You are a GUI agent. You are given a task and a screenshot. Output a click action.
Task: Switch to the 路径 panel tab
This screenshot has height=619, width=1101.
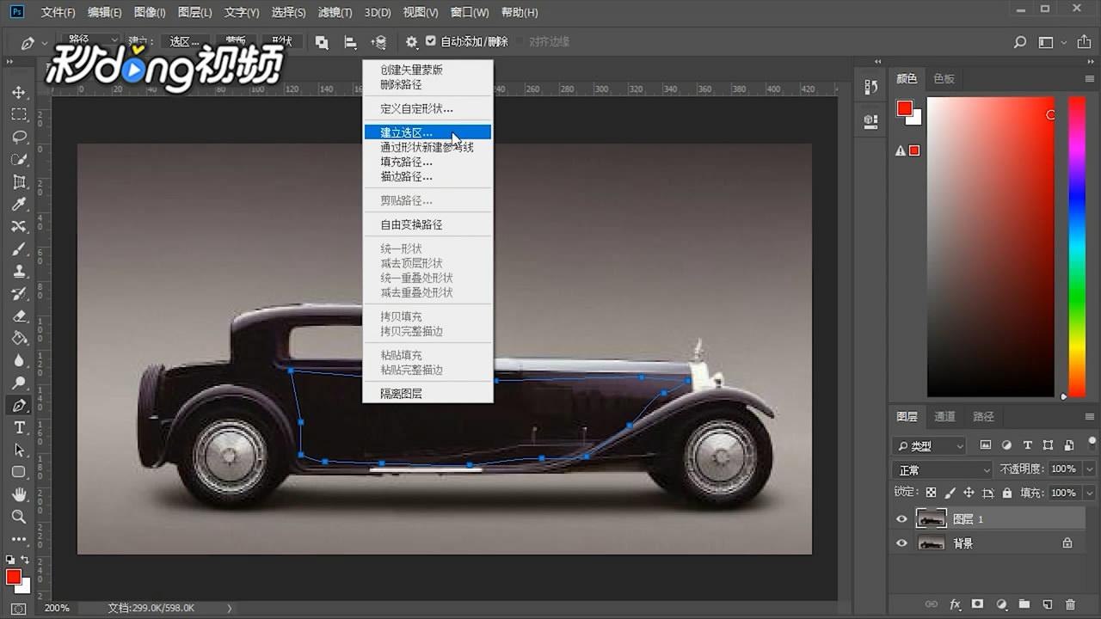point(983,416)
